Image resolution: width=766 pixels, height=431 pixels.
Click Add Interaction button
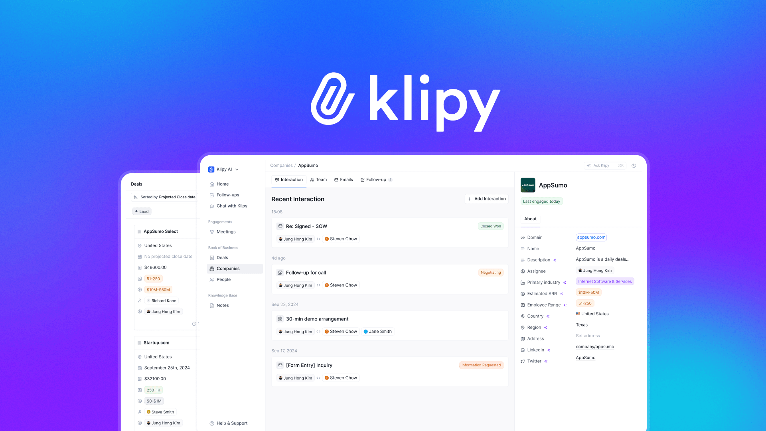[486, 199]
